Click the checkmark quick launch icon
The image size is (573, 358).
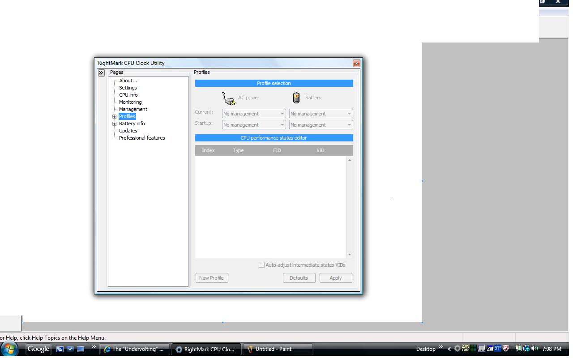(70, 349)
